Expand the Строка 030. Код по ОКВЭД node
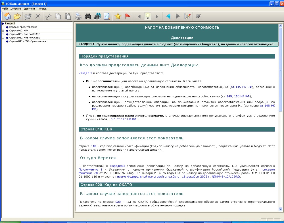Image resolution: width=284 pixels, height=223 pixels. (x=3, y=38)
